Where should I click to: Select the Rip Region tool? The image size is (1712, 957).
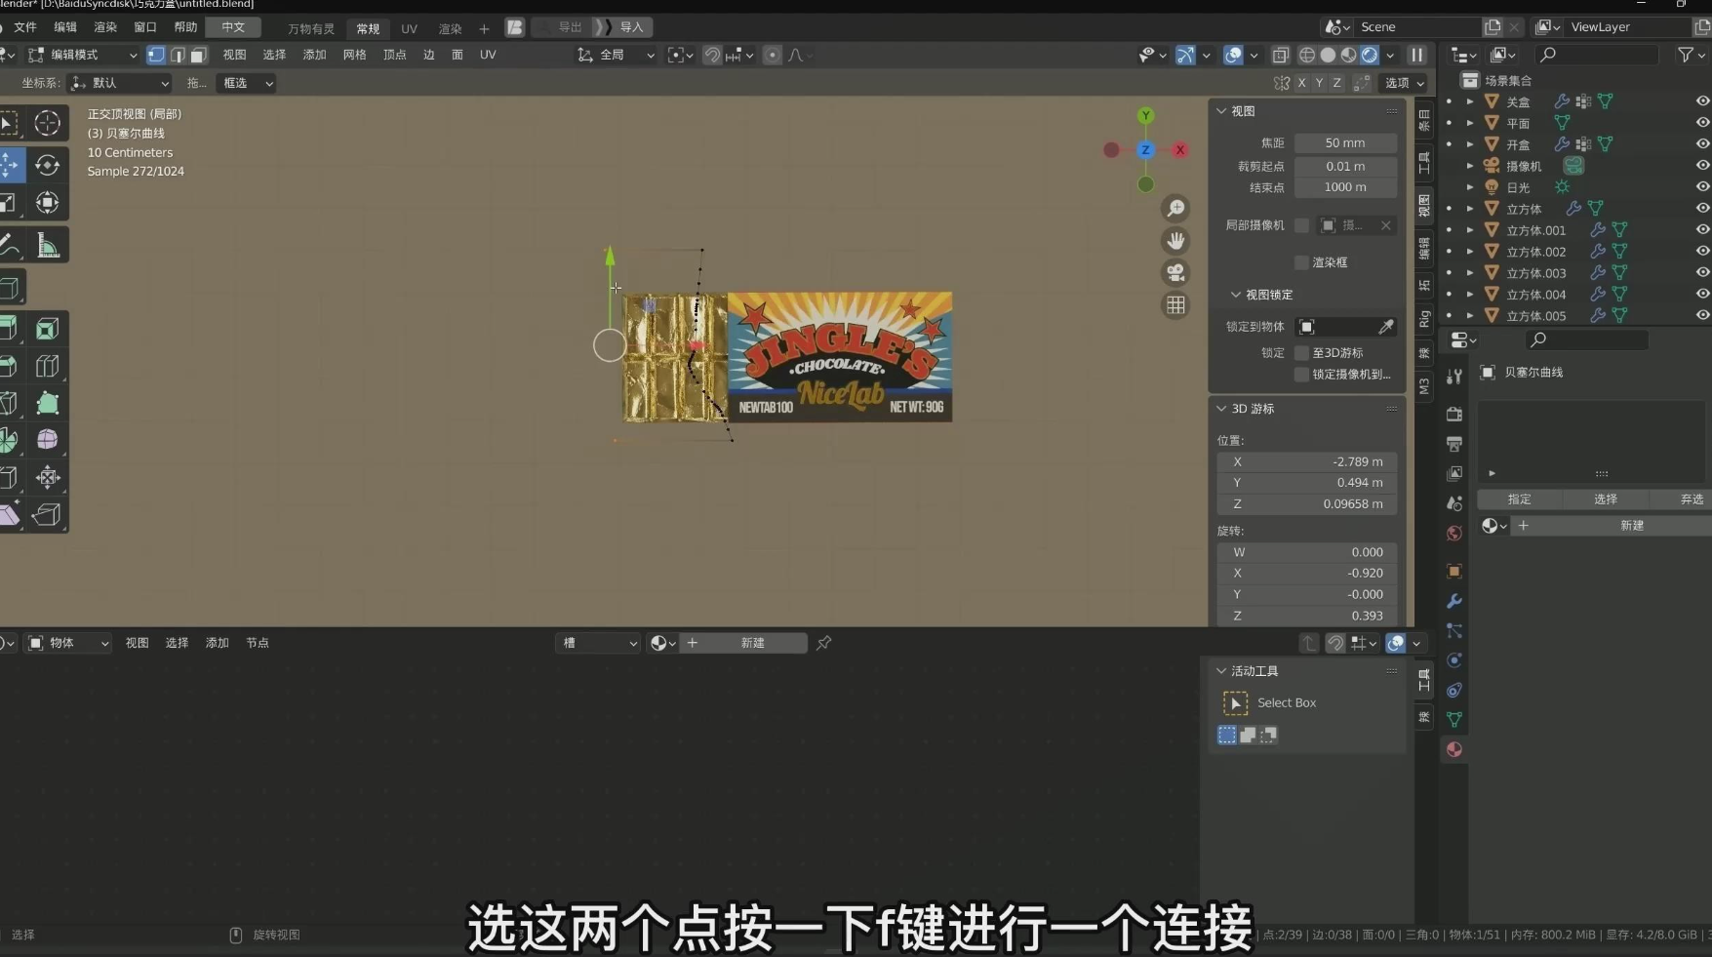click(x=47, y=514)
